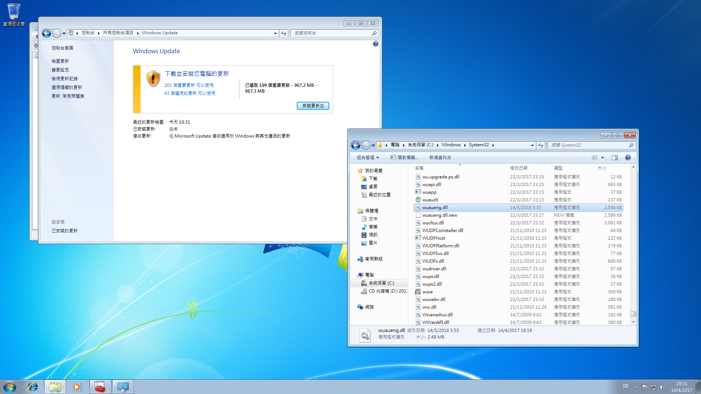Click the file list vertical scrollbar thumb
Image resolution: width=701 pixels, height=394 pixels.
point(633,314)
